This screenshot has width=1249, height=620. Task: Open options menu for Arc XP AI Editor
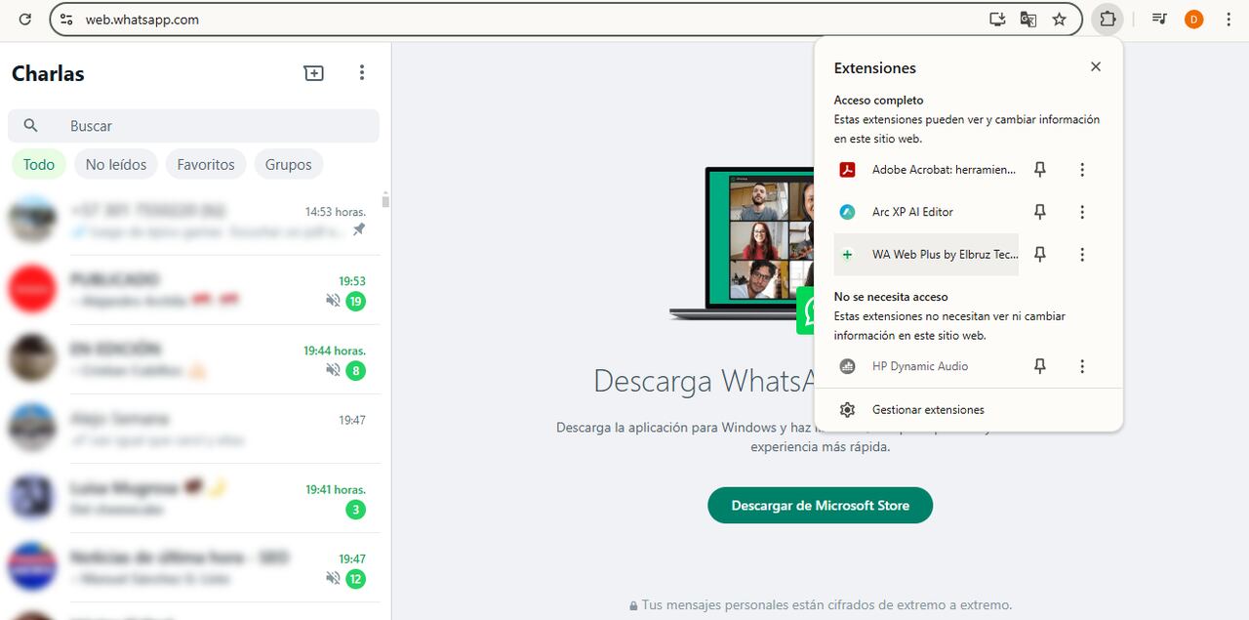(x=1082, y=212)
